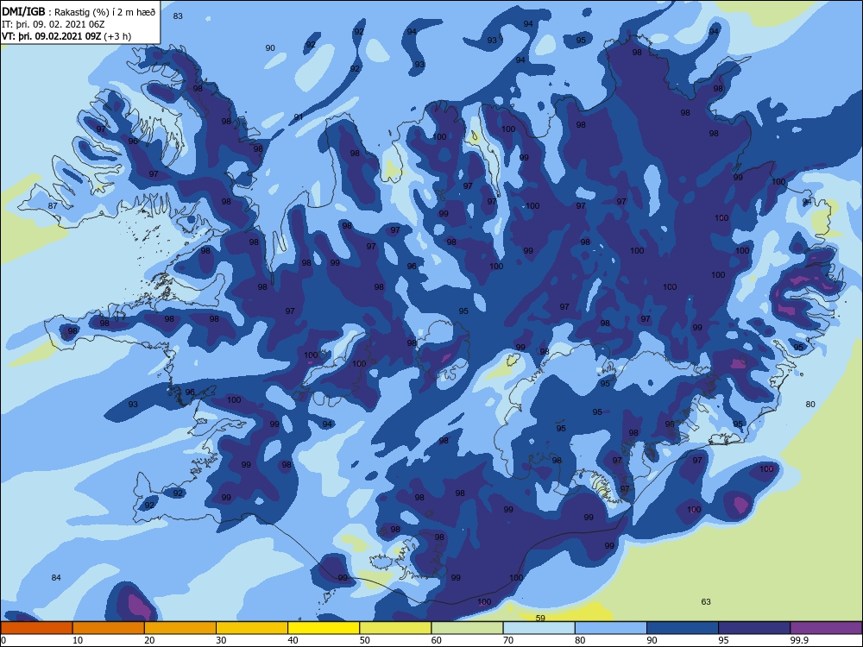This screenshot has width=863, height=647.
Task: Click the 20–30 legend color swatch
Action: click(x=180, y=628)
